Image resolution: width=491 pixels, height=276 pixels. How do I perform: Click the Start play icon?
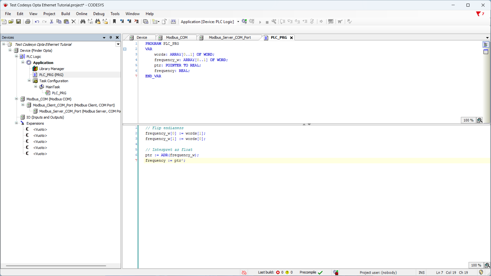(260, 22)
